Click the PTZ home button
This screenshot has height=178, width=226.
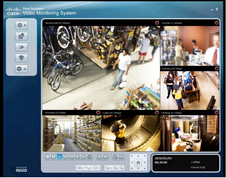tap(138, 163)
